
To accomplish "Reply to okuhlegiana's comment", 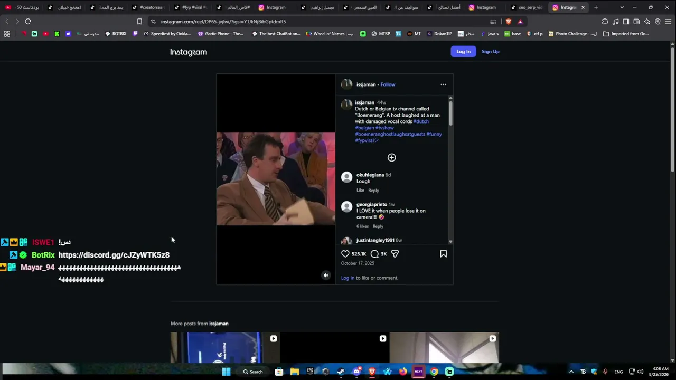I will [x=373, y=191].
